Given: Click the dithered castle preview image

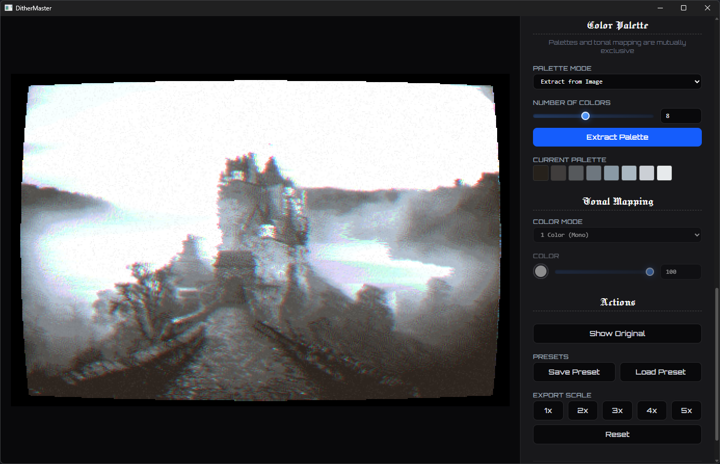Looking at the screenshot, I should pyautogui.click(x=260, y=240).
